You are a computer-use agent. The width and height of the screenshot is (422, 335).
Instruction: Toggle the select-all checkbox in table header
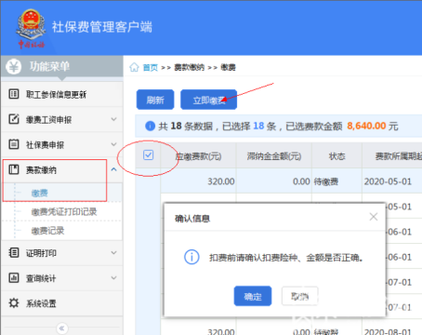tap(149, 154)
